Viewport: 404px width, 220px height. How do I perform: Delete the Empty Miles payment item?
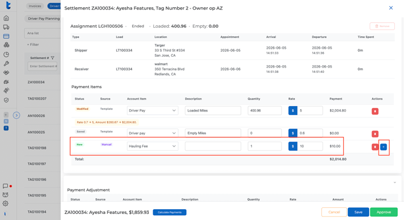[x=375, y=134]
